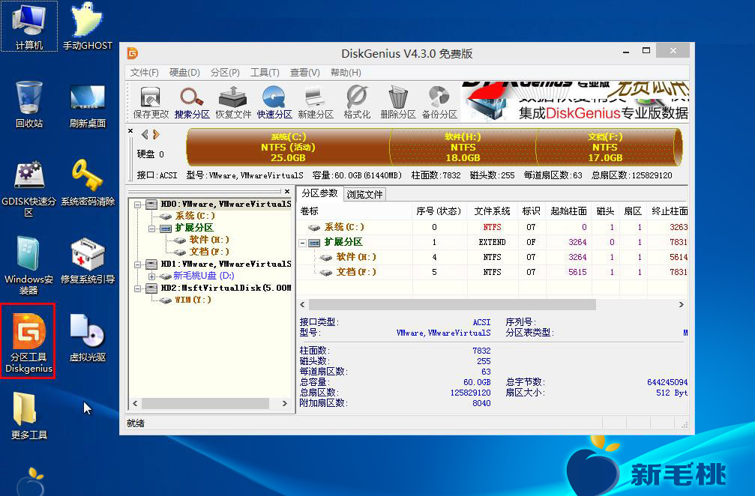The image size is (755, 496).
Task: Click the 序号(状态) column header
Action: (439, 211)
